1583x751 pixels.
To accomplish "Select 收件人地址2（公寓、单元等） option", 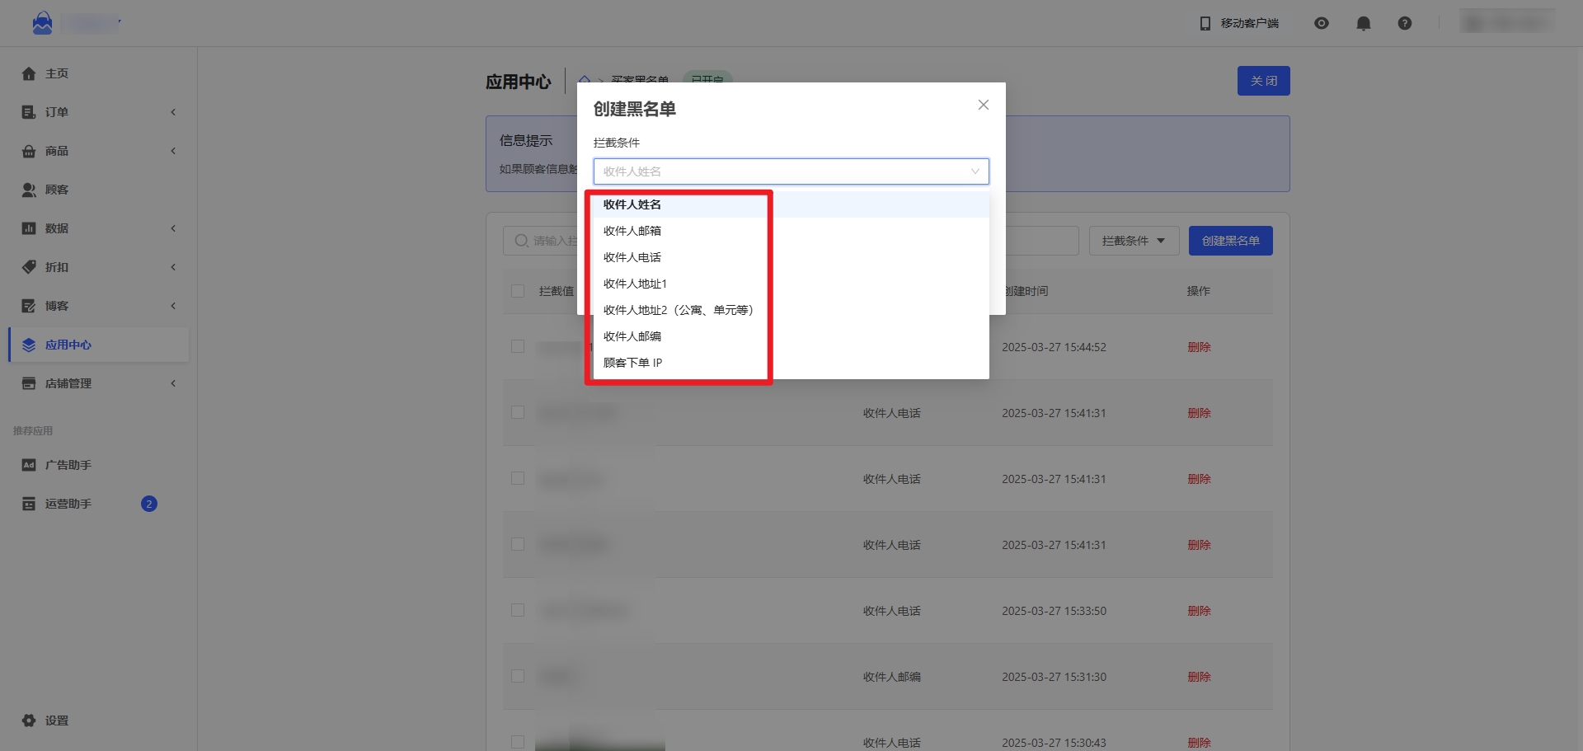I will pyautogui.click(x=791, y=310).
